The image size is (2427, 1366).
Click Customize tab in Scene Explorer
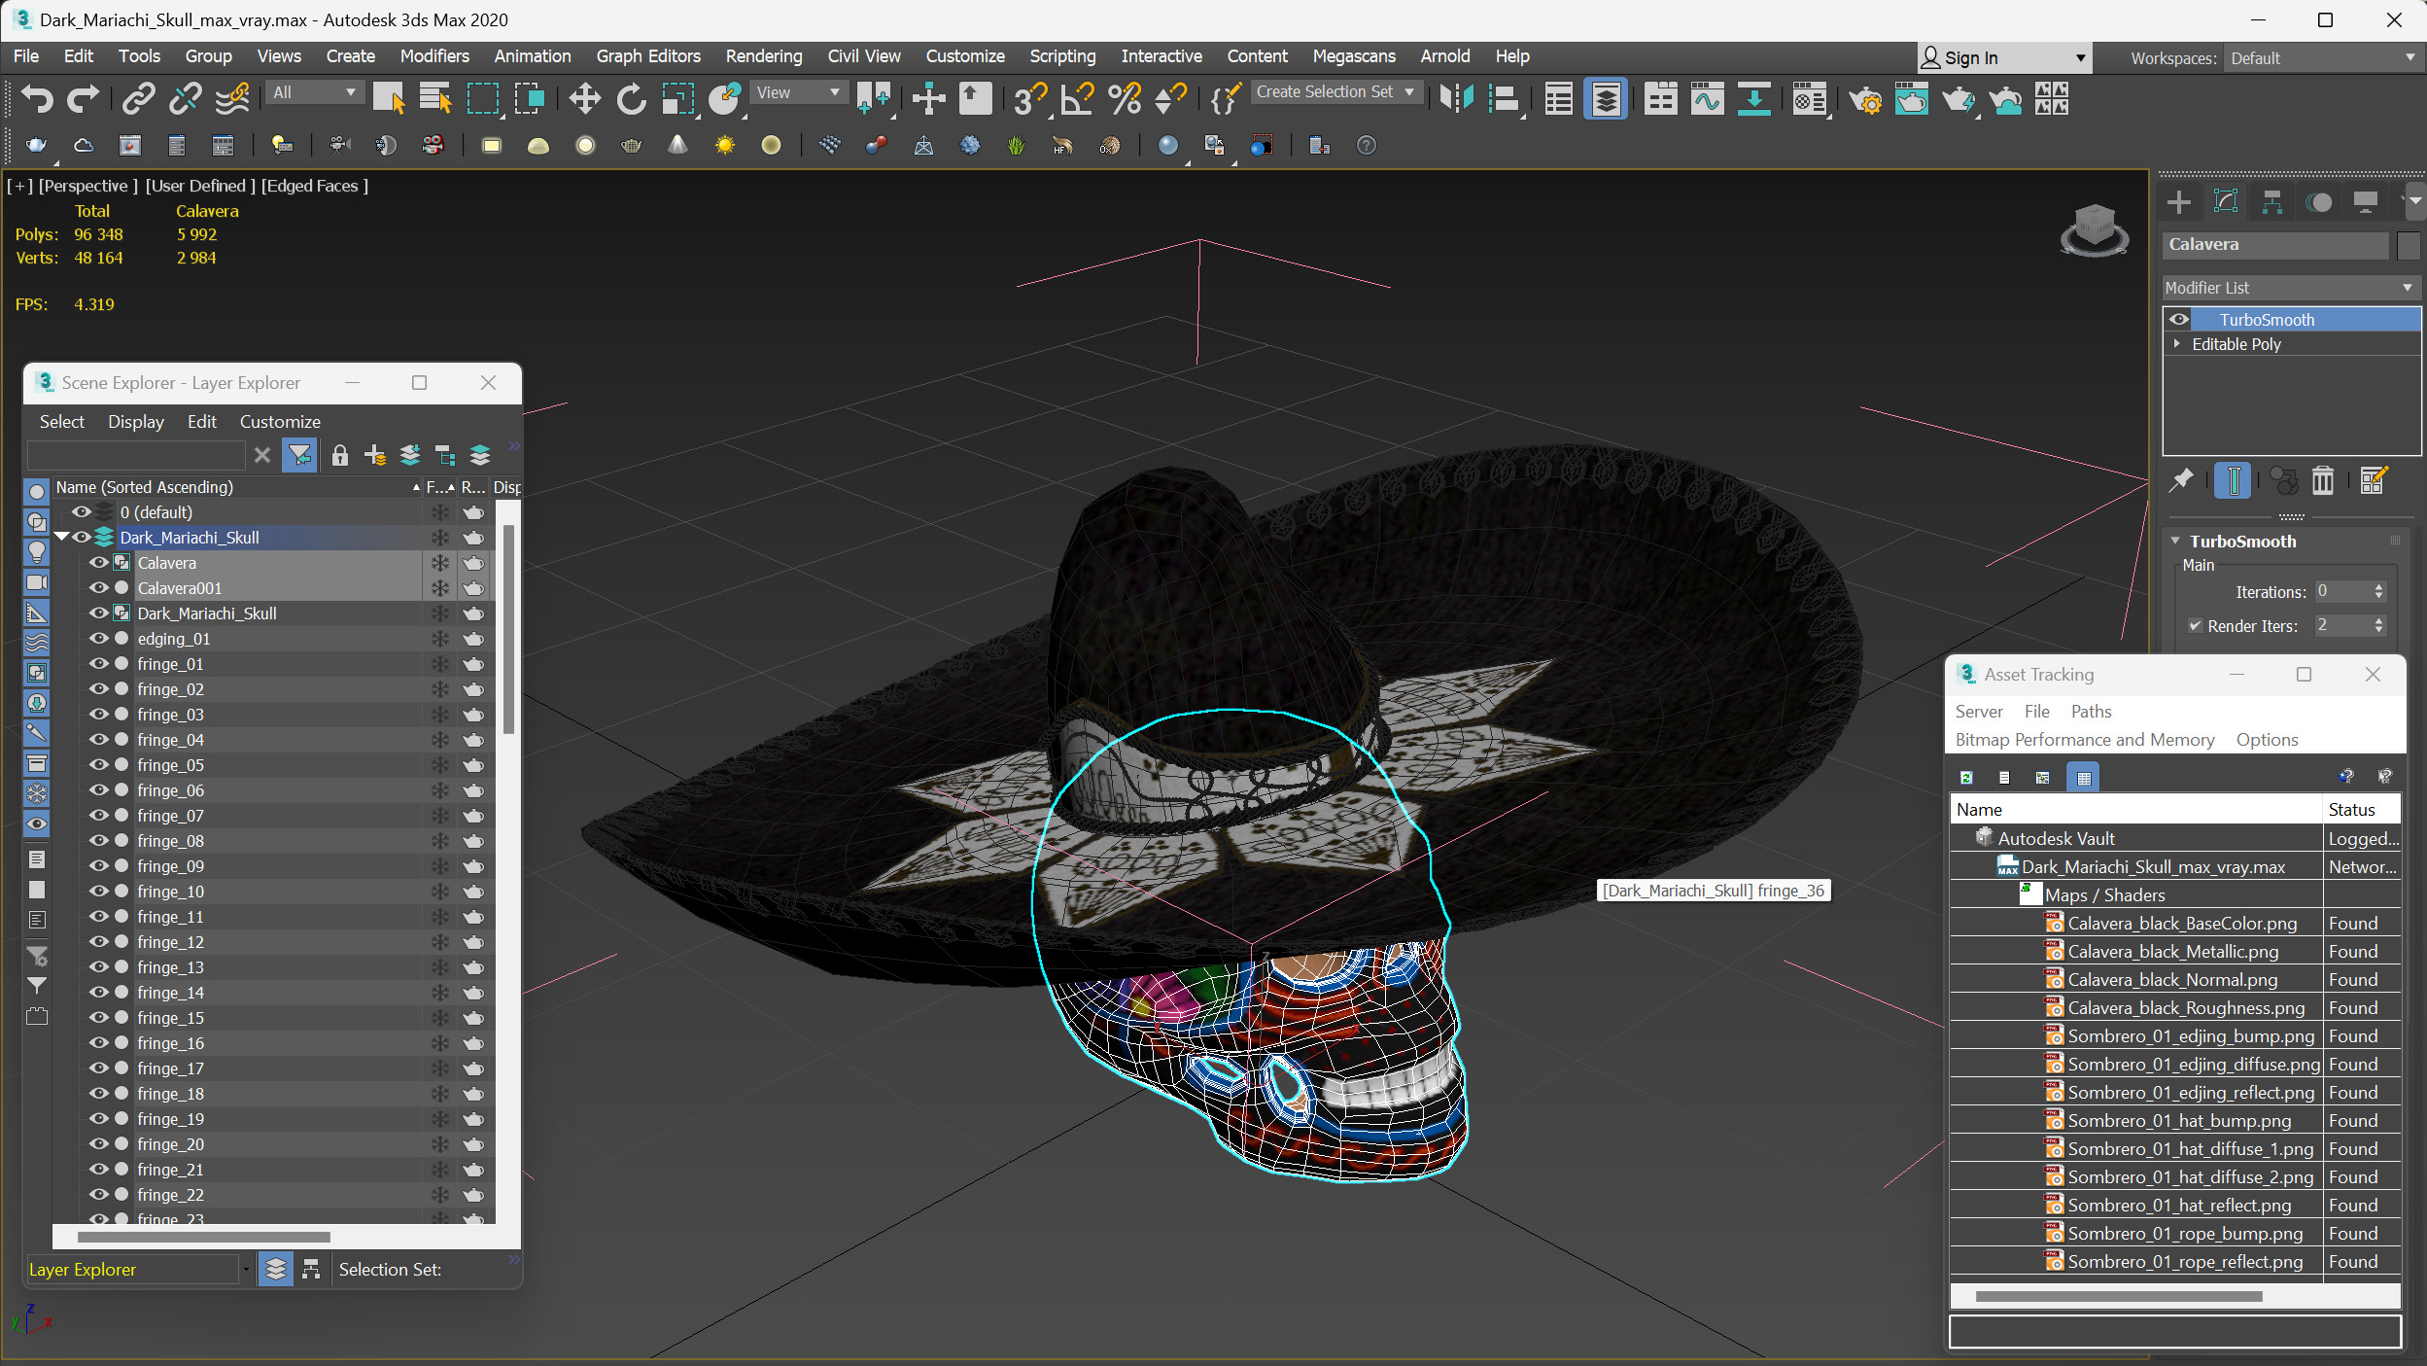[x=278, y=420]
